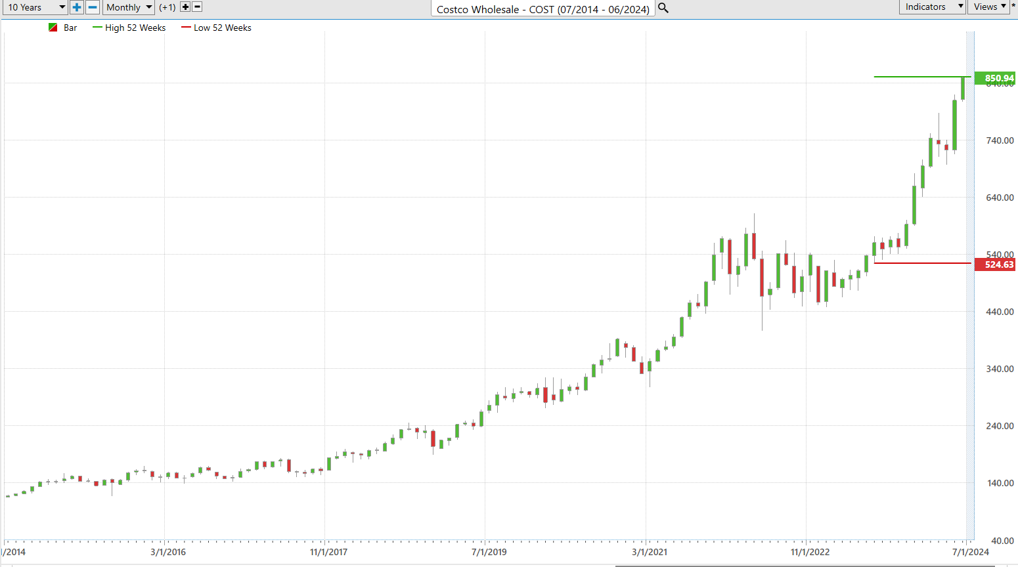Click the green High 52 Weeks legend line
Viewport: 1018px width, 567px height.
click(98, 28)
